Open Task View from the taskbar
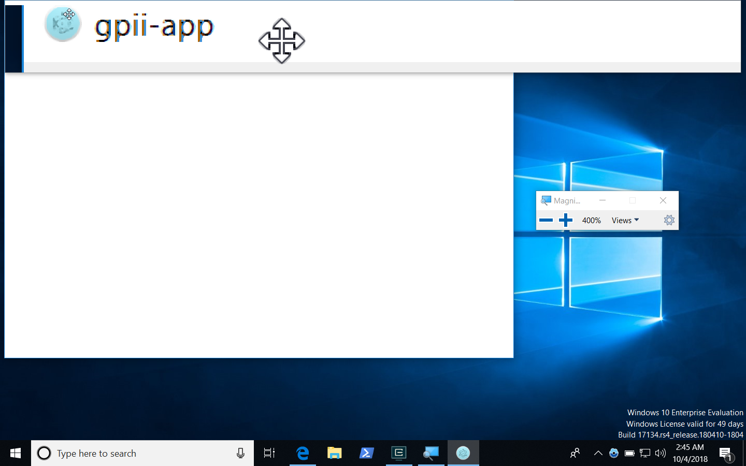Image resolution: width=746 pixels, height=466 pixels. (269, 453)
